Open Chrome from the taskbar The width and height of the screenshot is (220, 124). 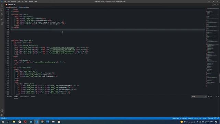42,122
